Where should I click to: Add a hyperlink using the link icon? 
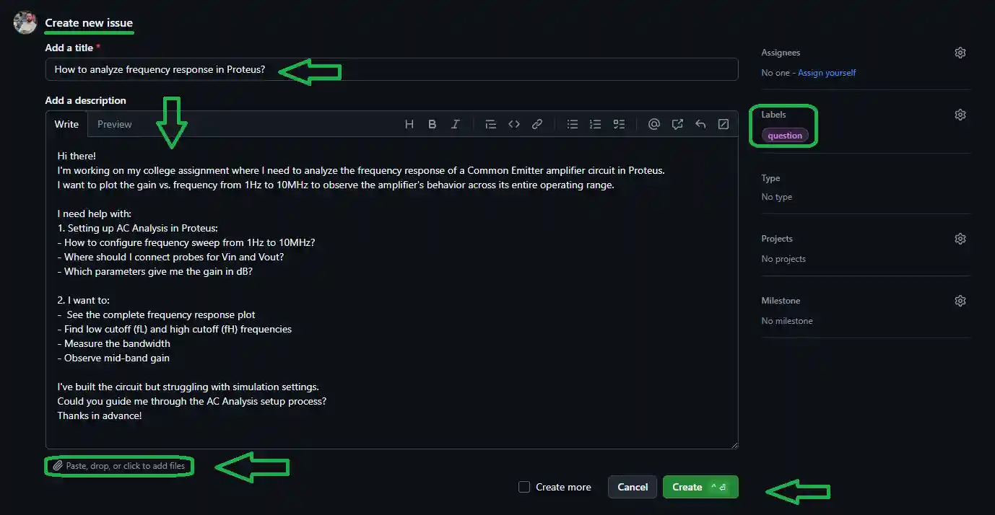pyautogui.click(x=537, y=124)
